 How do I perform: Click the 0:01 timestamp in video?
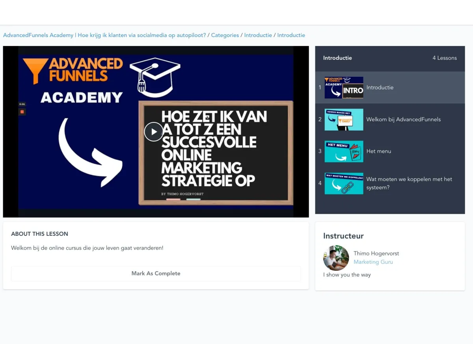pyautogui.click(x=22, y=104)
